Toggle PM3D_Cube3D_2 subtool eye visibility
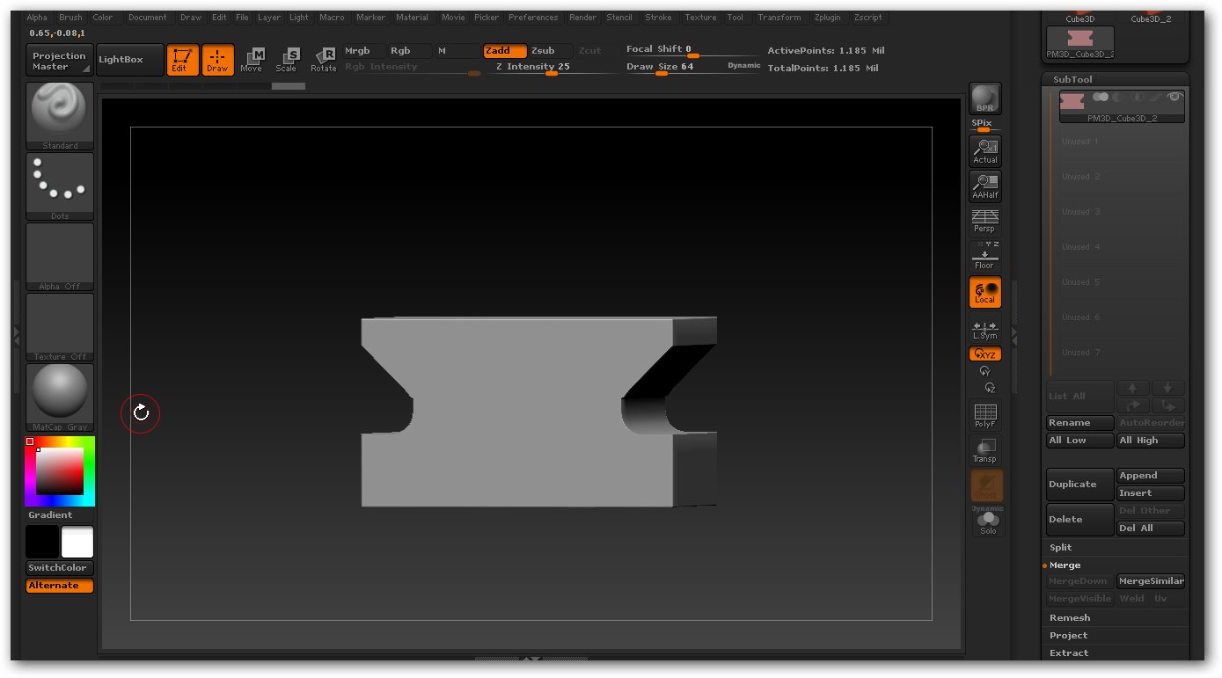The image size is (1222, 678). pos(1174,97)
